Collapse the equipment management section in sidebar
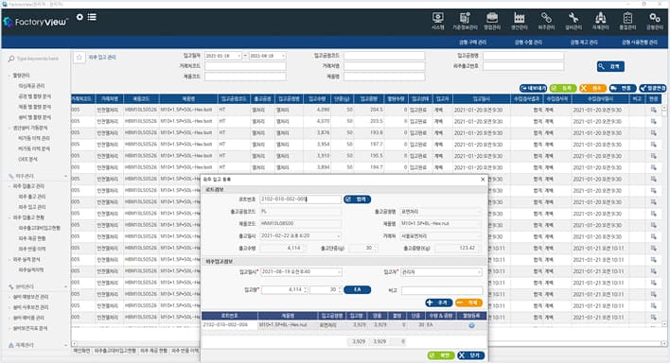Screen dimensions: 670x363 click(x=65, y=286)
